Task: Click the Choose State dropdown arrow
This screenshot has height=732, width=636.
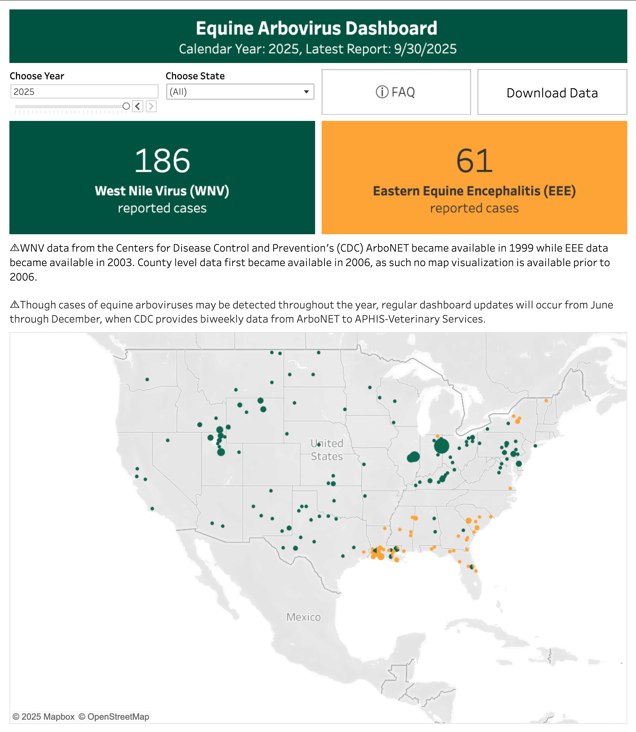Action: (306, 92)
